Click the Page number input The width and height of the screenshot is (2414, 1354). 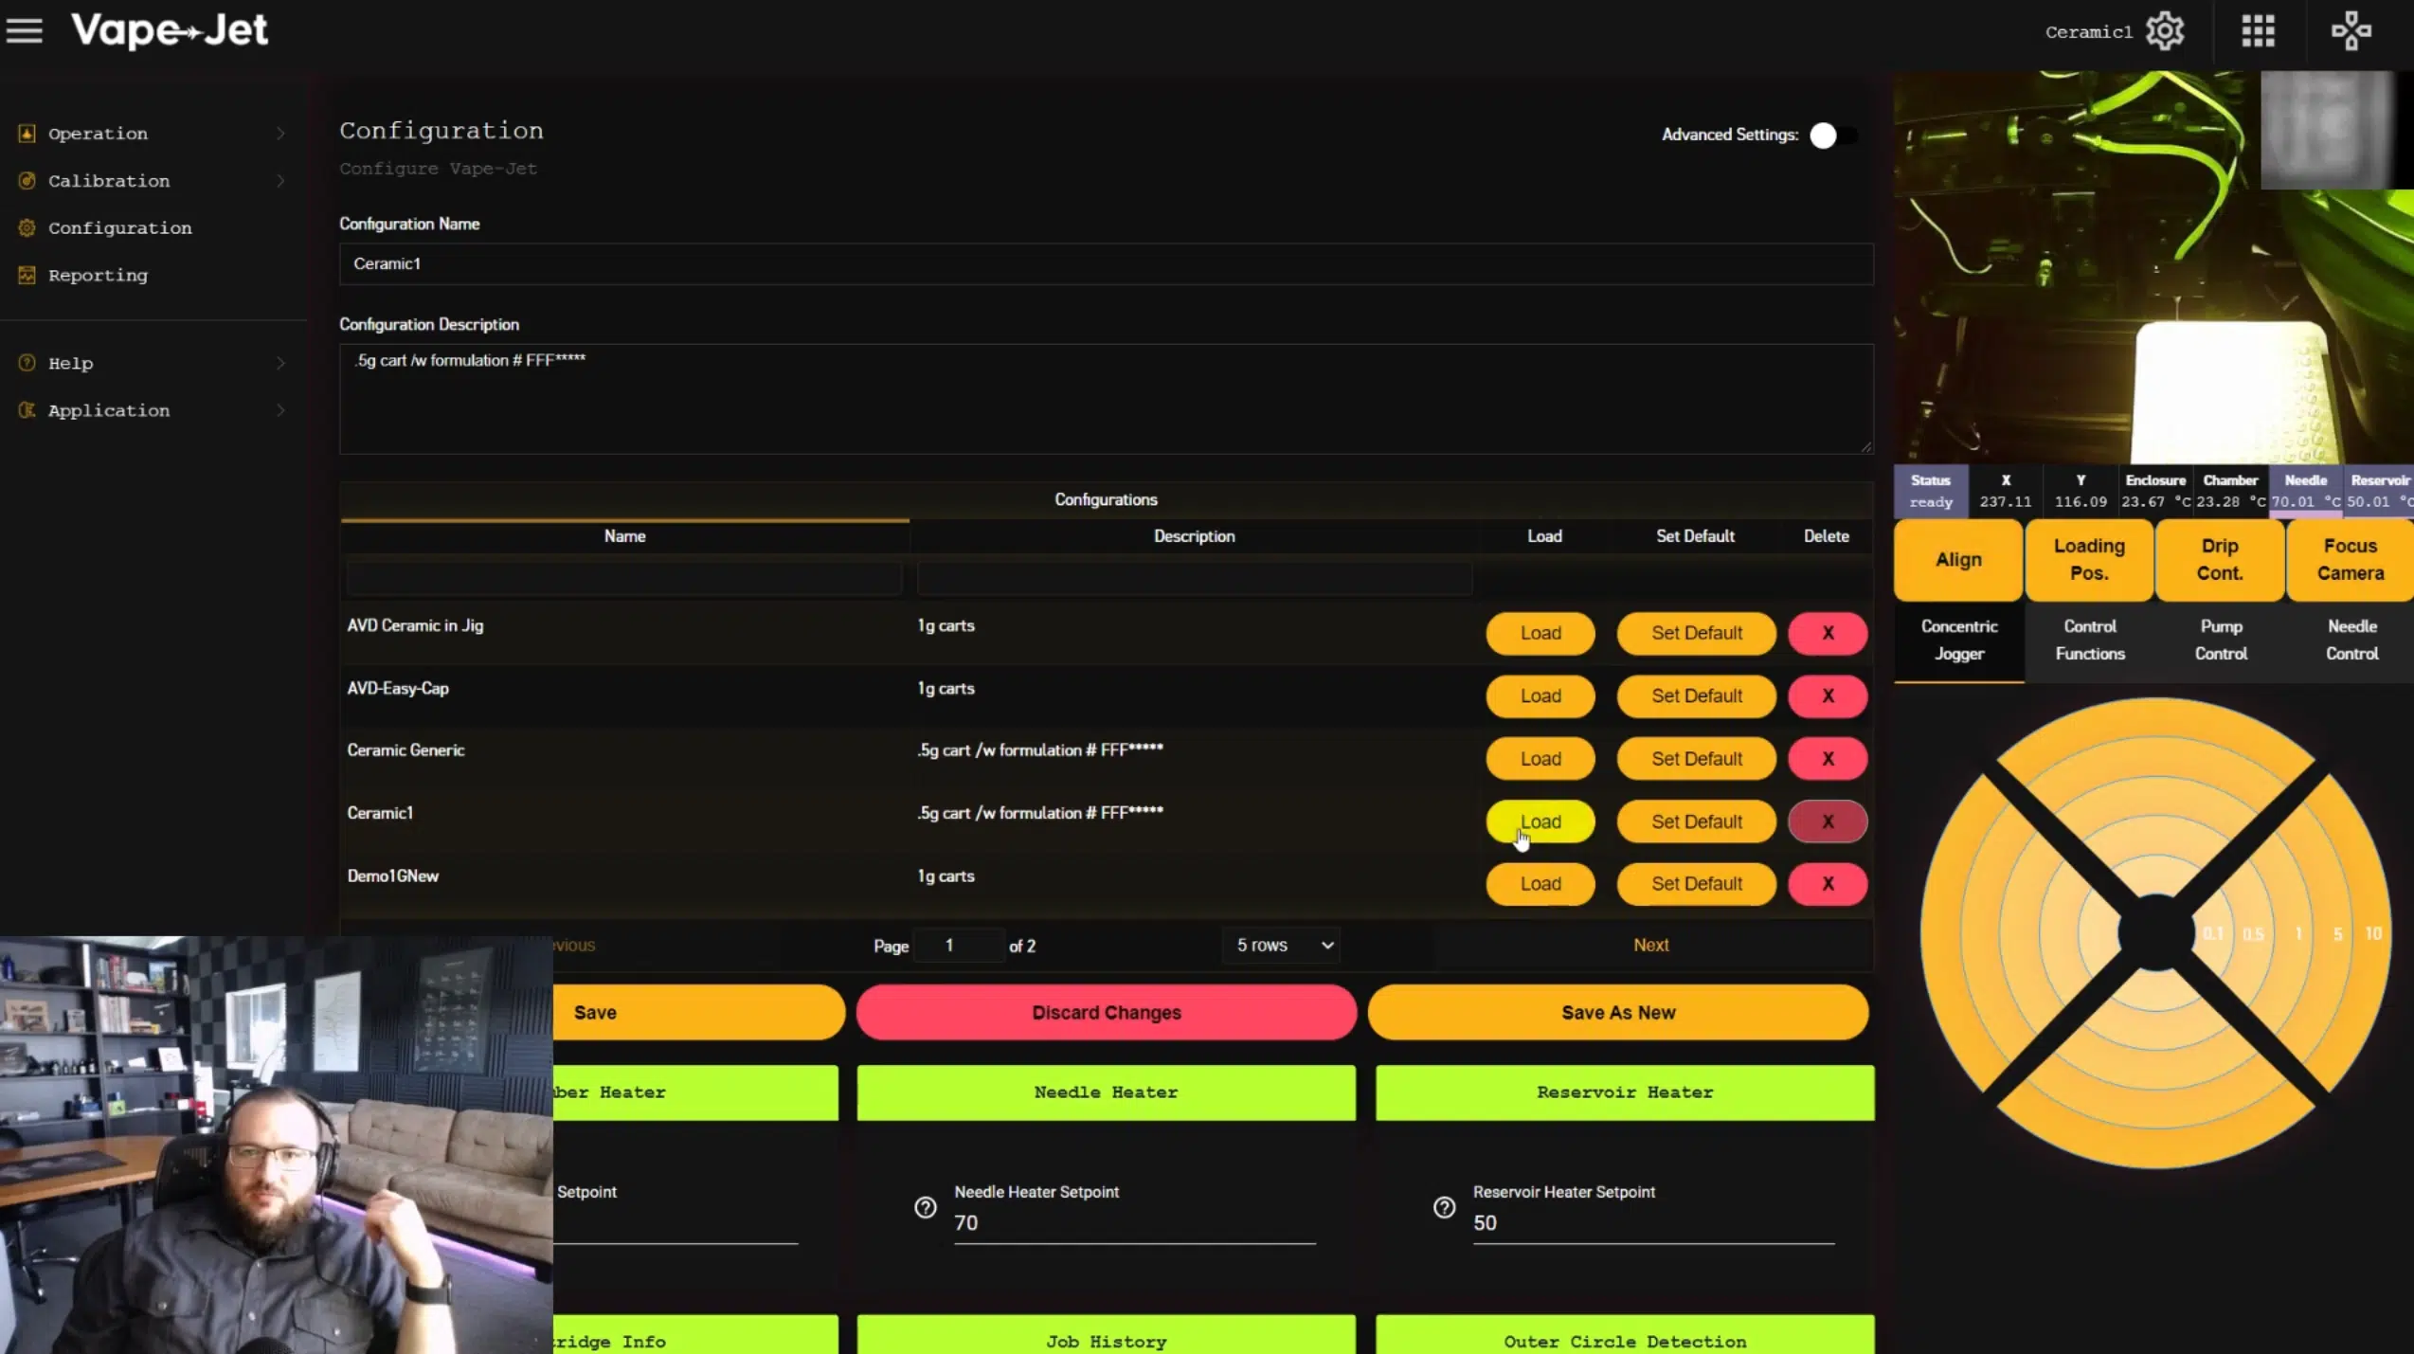(x=957, y=946)
